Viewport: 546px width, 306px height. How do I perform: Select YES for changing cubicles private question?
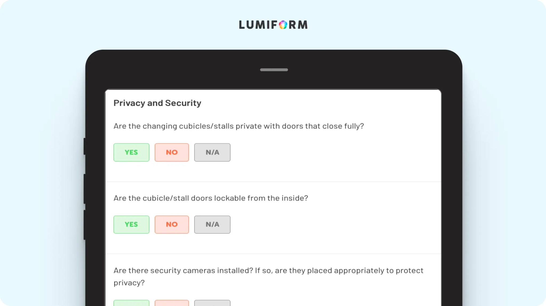131,152
